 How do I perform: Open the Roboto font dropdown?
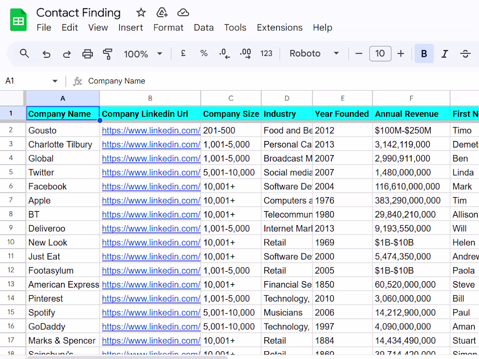click(314, 54)
